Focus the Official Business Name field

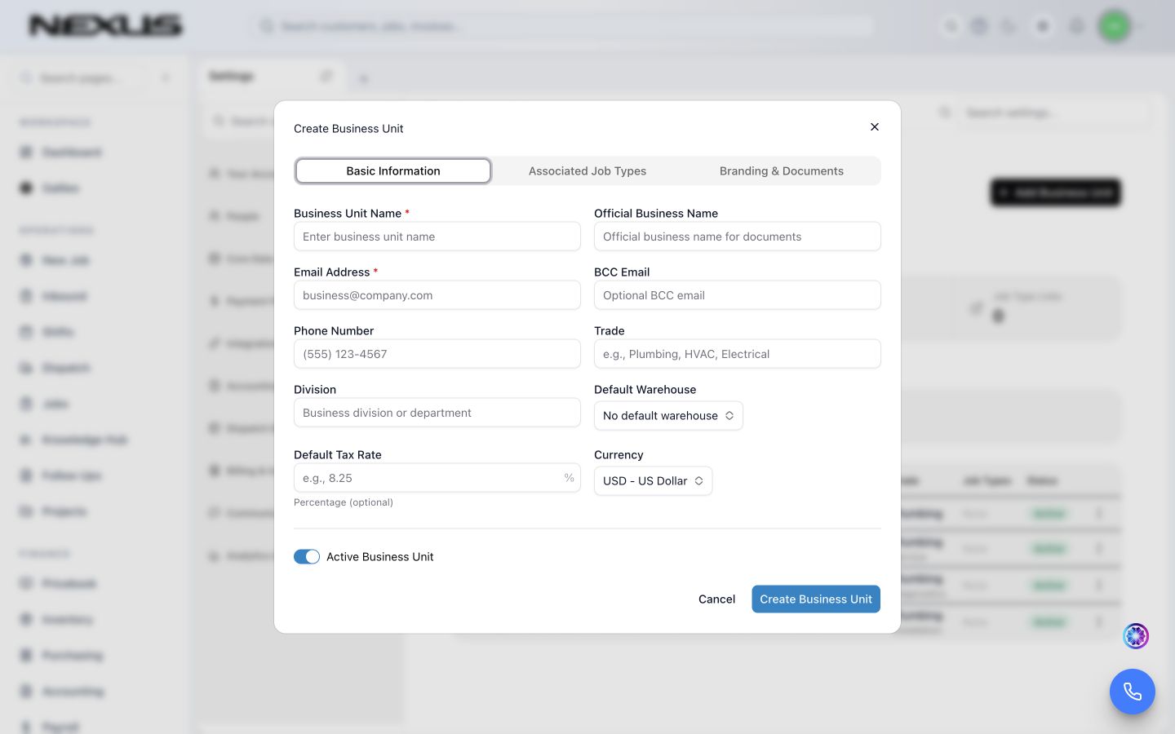tap(738, 237)
